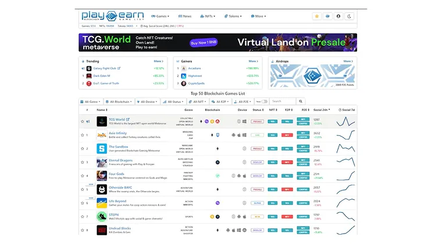The height and width of the screenshot is (244, 442).
Task: Click the yellow star favorites icon in header
Action: 316,16
